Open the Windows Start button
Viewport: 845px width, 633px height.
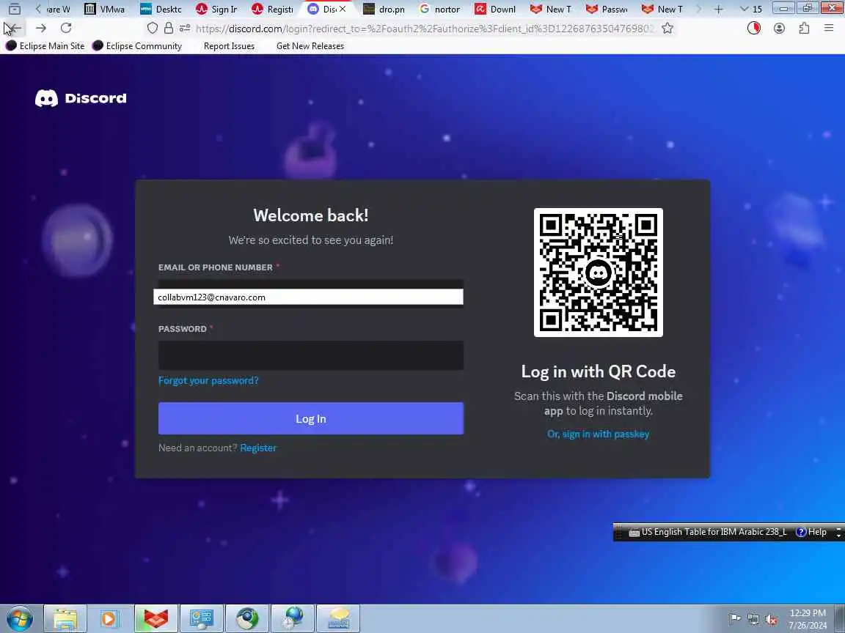coord(19,618)
